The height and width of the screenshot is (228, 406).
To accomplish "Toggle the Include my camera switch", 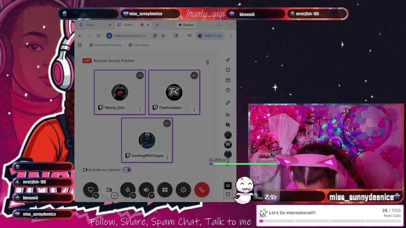I will tap(127, 170).
